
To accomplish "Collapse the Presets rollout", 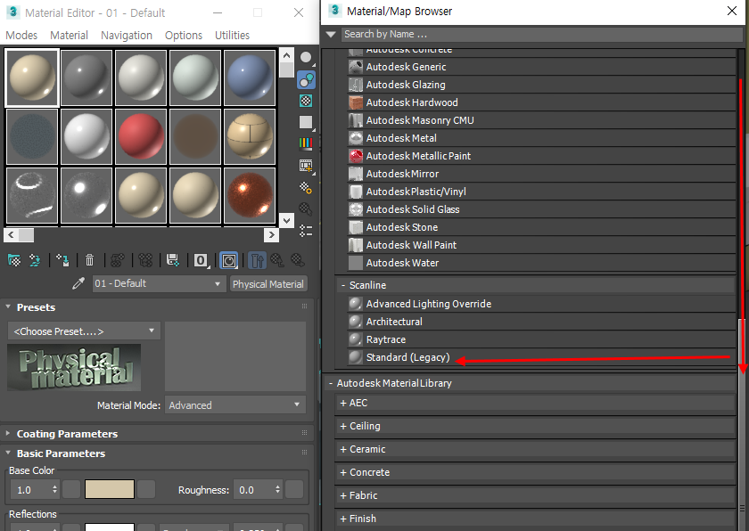I will click(x=8, y=307).
